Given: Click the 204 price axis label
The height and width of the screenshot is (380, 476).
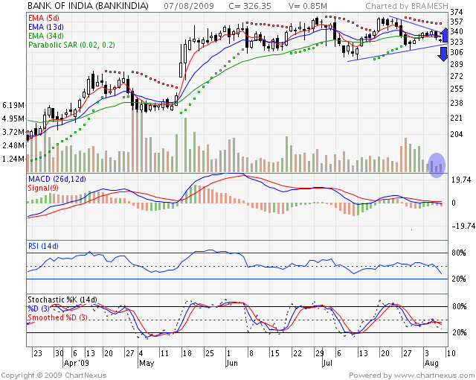Looking at the screenshot, I should (457, 134).
